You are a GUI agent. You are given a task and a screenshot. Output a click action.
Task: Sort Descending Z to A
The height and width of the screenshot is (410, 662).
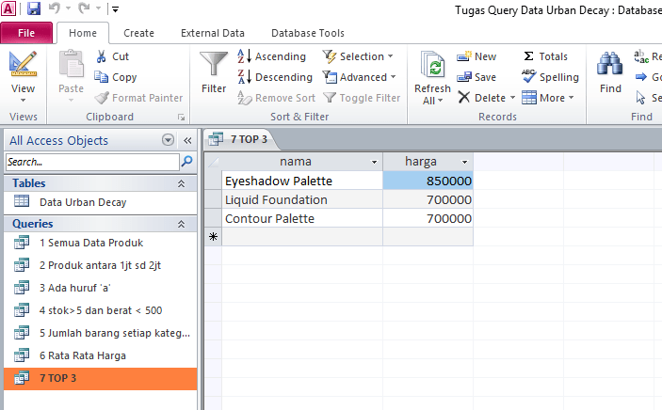coord(275,77)
